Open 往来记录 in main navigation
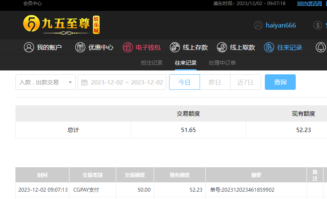Screen dimensions: 327x199 coord(283,47)
